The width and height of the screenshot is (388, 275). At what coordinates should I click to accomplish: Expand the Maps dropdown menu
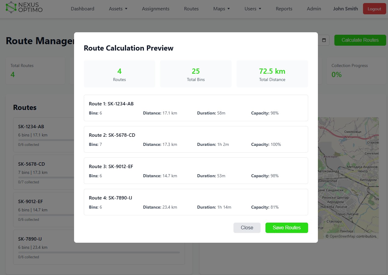click(222, 9)
